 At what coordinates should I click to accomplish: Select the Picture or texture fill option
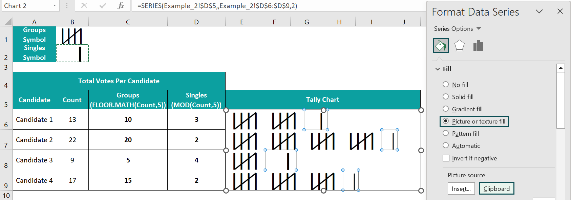tap(474, 121)
